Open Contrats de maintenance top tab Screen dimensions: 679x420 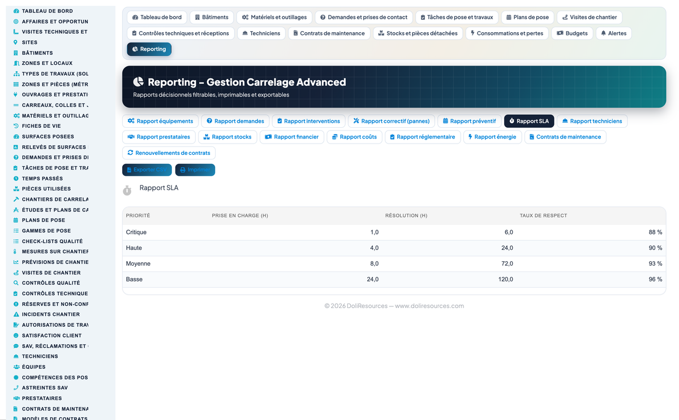(329, 33)
